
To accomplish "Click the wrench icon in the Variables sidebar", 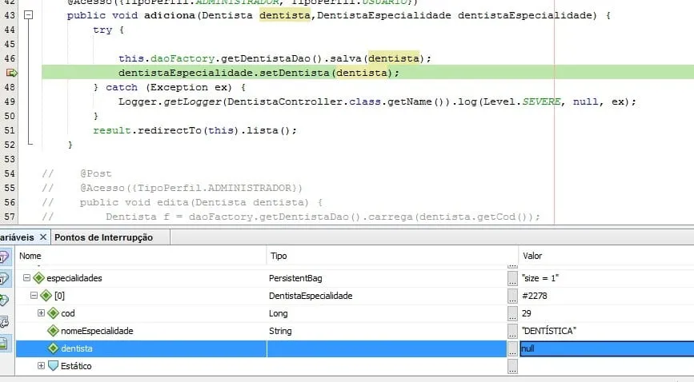I will point(4,322).
